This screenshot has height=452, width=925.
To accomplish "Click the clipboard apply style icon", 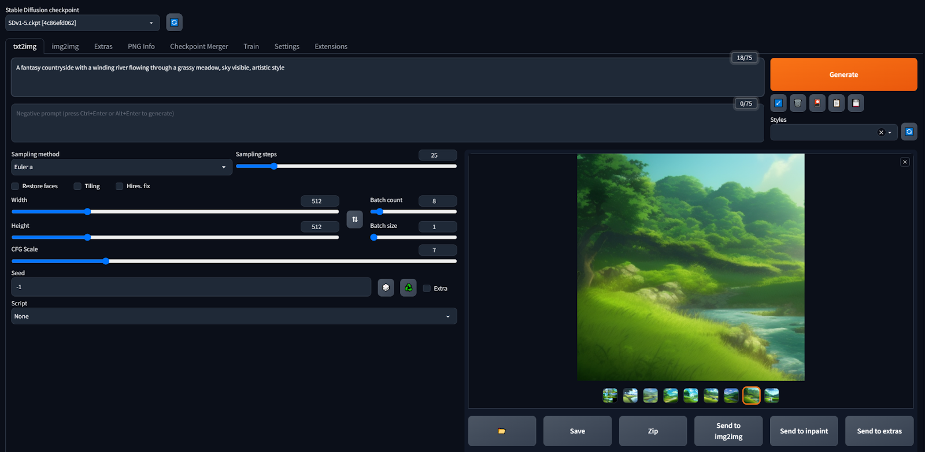I will point(837,103).
